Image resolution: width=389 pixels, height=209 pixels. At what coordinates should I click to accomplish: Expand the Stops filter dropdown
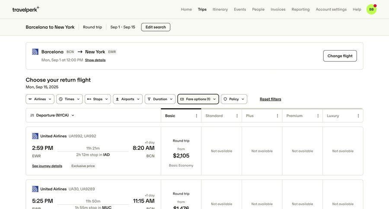point(98,99)
